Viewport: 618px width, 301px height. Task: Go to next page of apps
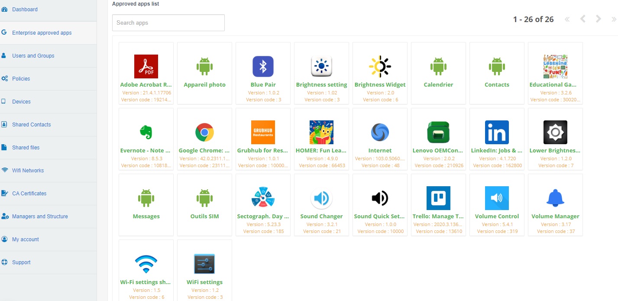(x=599, y=19)
